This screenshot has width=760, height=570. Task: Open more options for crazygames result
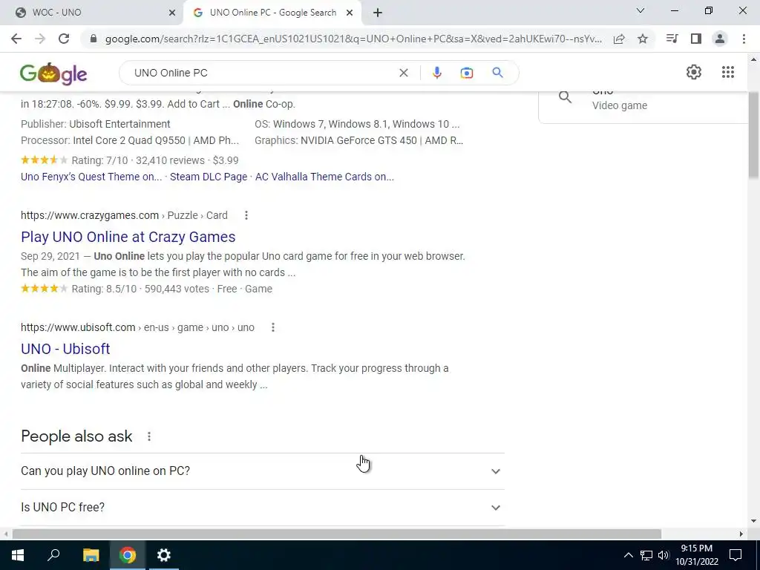[x=246, y=215]
